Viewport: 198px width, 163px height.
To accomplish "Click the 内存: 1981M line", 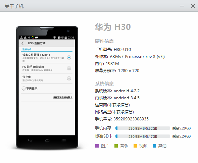I will pyautogui.click(x=107, y=64).
